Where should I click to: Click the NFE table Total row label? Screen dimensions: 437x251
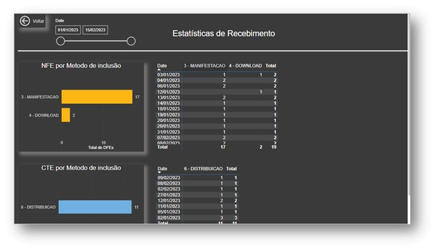coord(162,147)
